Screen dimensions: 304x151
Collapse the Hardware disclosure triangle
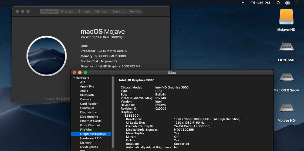(74, 78)
